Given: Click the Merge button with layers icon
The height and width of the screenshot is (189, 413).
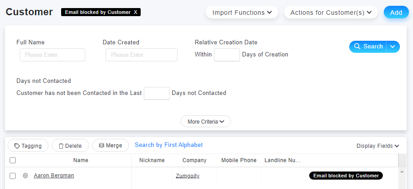Looking at the screenshot, I should 111,146.
